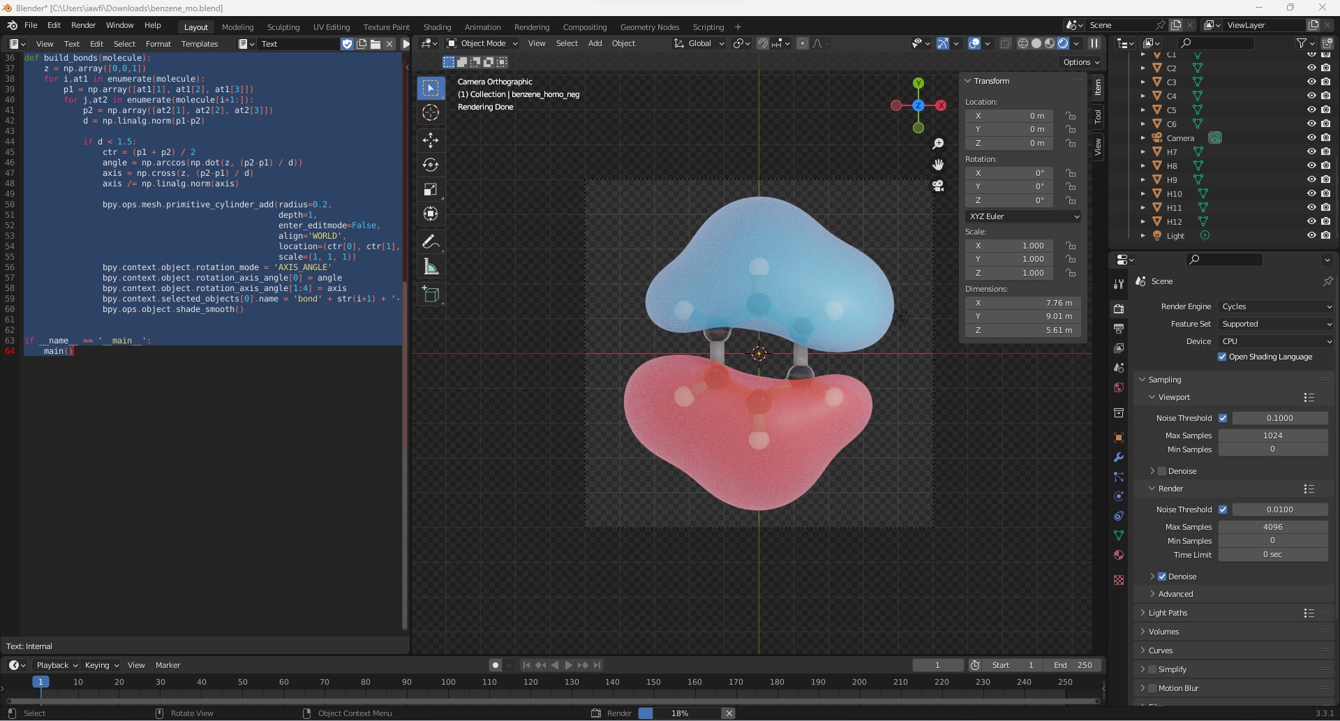Open the Tool properties tab

tap(1119, 283)
